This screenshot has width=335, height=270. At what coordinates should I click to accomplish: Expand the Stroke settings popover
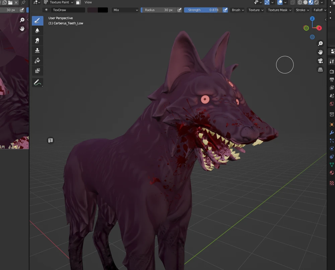(x=302, y=10)
